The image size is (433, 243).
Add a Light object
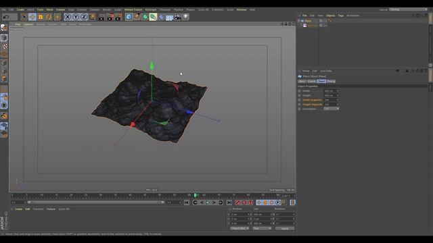click(185, 17)
